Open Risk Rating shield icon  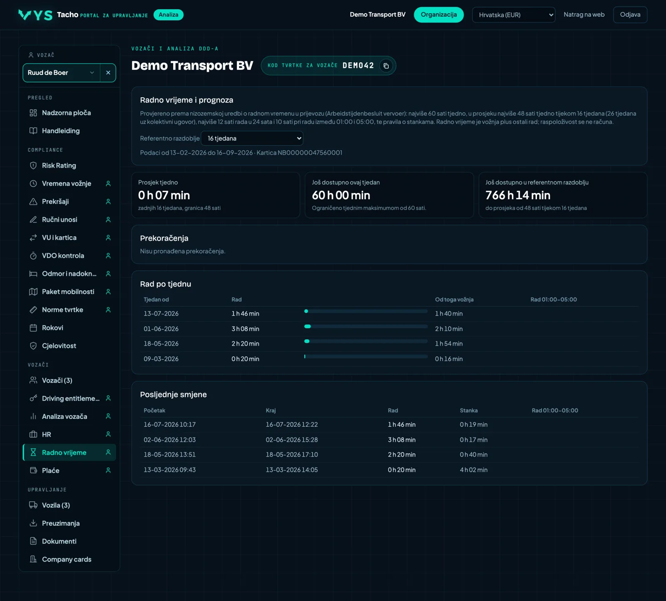pyautogui.click(x=33, y=166)
